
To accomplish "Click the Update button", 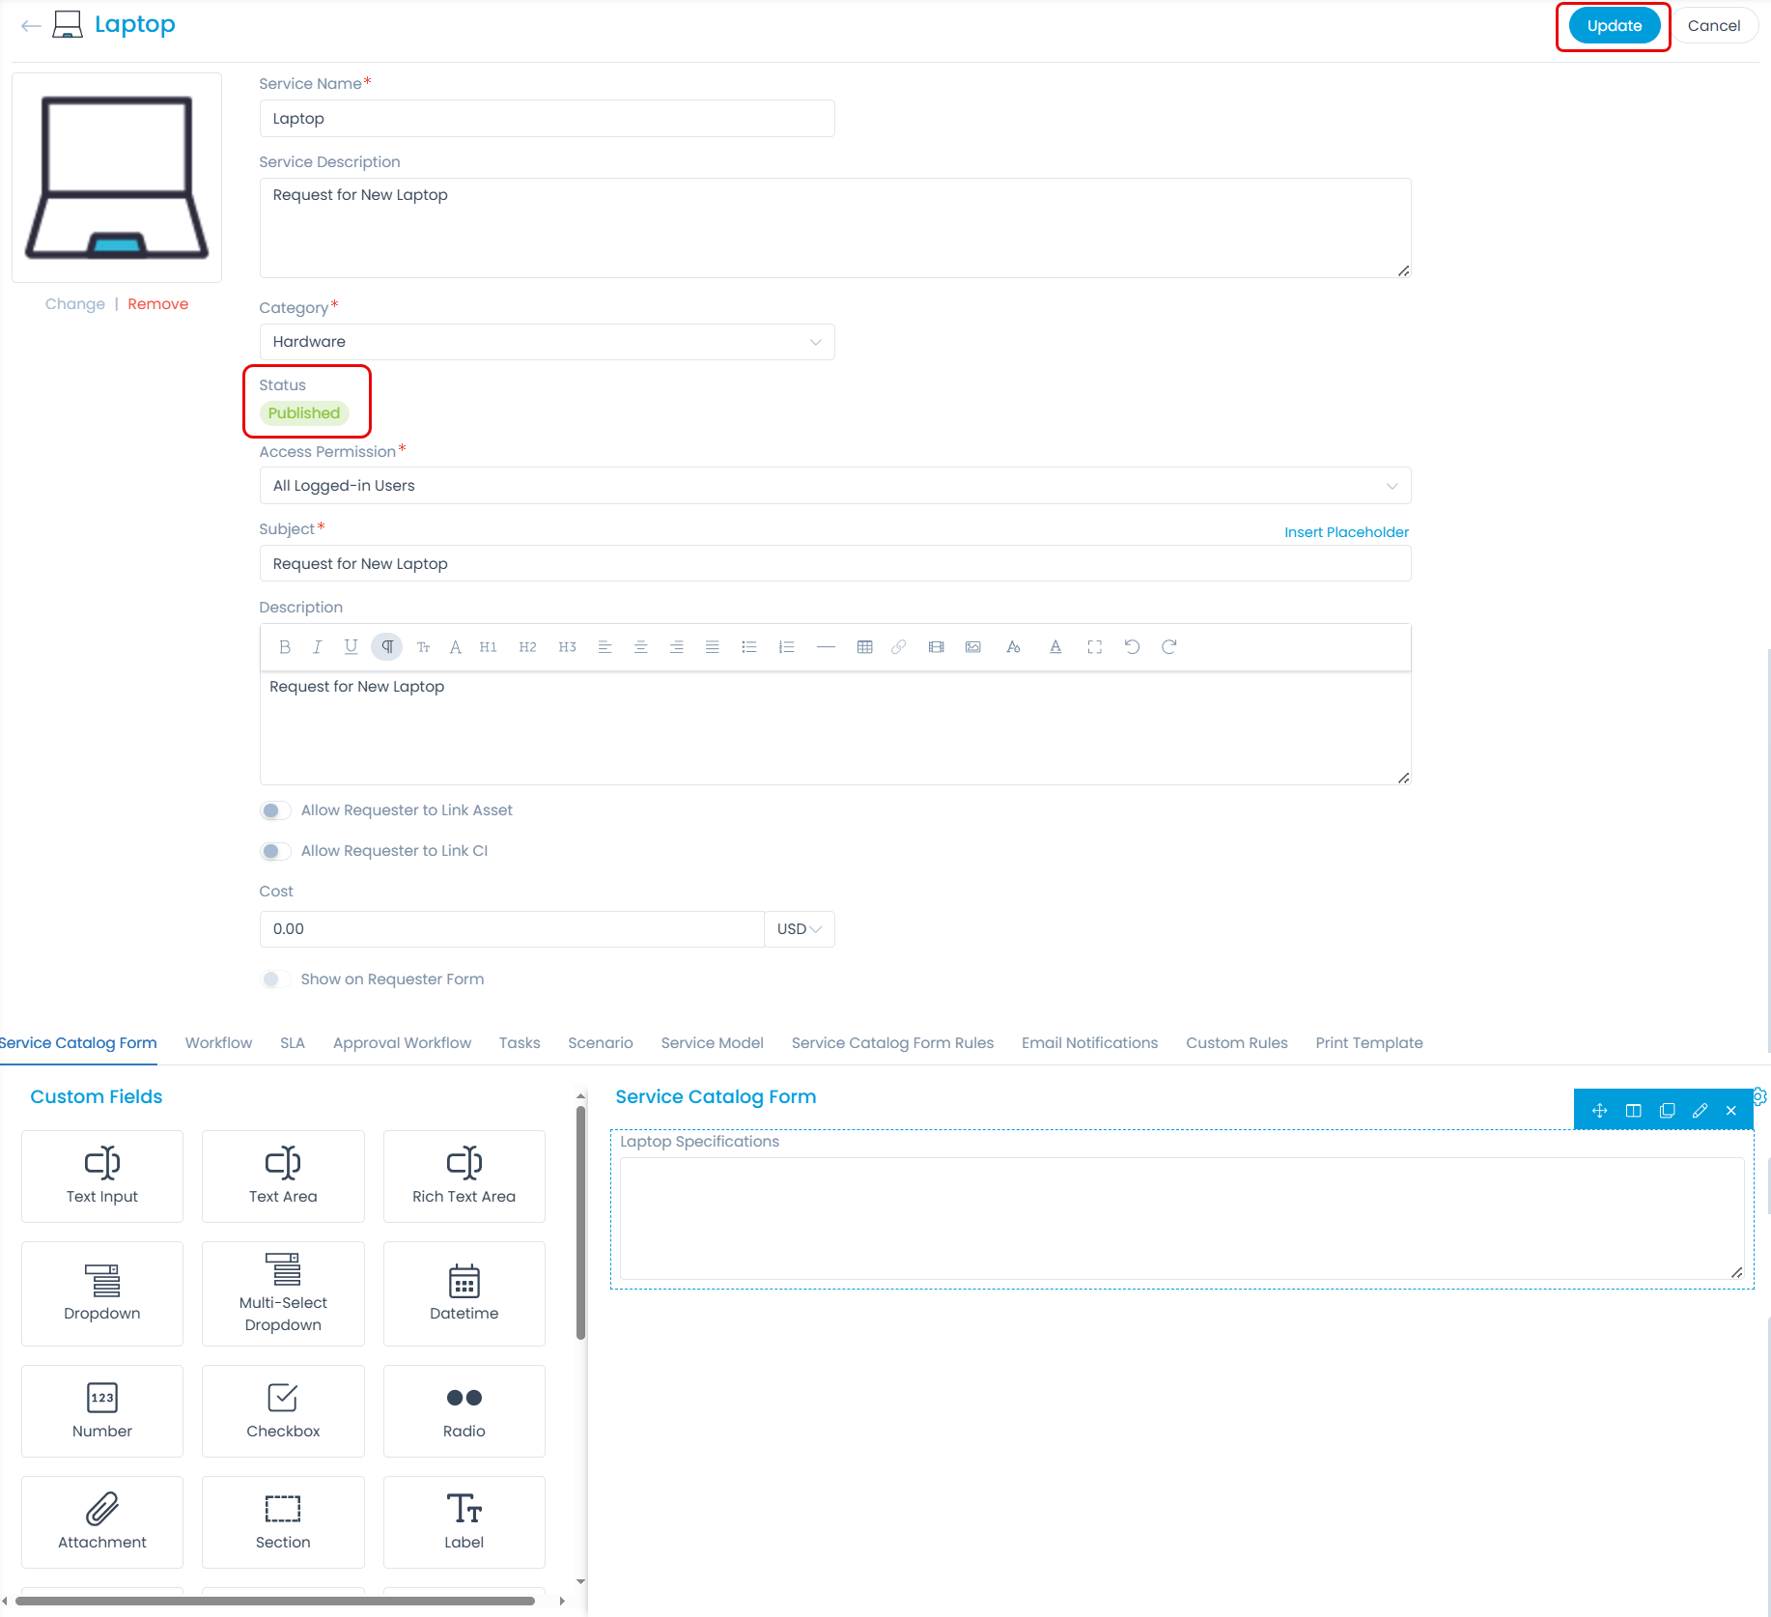I will 1613,25.
